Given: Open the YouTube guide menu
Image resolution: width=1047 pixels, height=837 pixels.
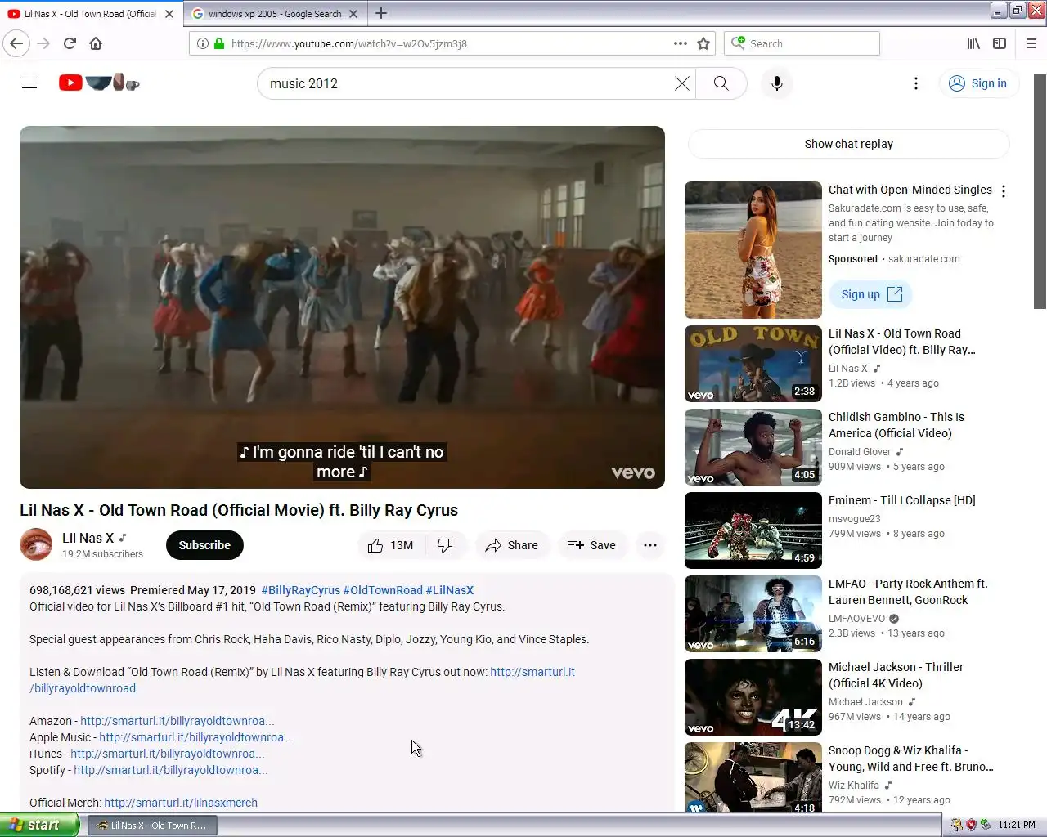Looking at the screenshot, I should pos(29,83).
